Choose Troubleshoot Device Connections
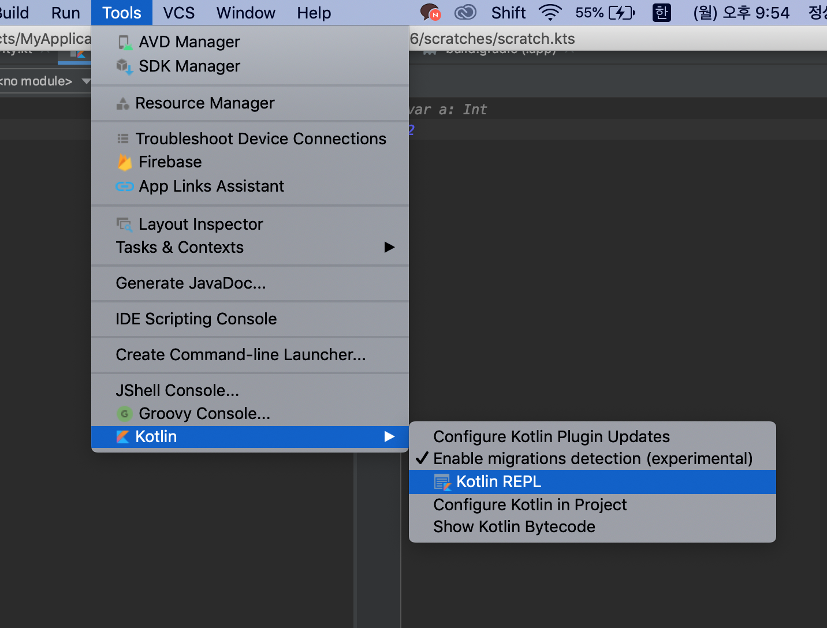This screenshot has height=628, width=827. pyautogui.click(x=250, y=139)
